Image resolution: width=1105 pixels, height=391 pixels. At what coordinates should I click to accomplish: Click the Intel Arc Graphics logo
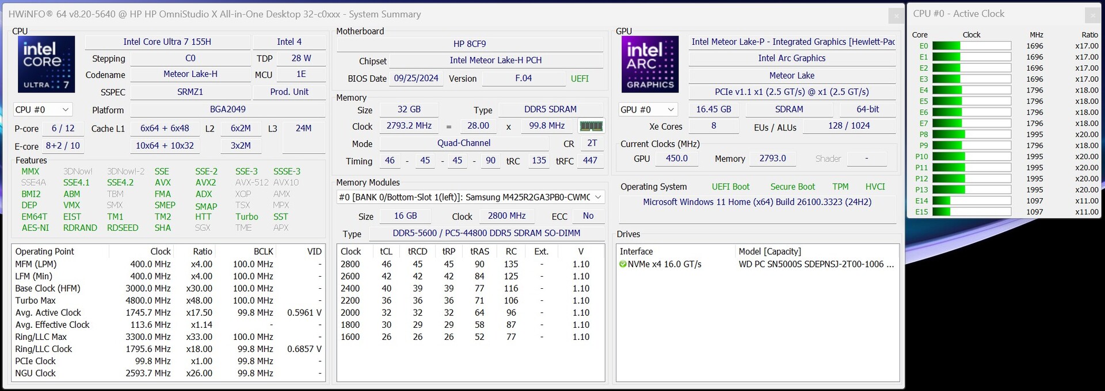tap(650, 64)
